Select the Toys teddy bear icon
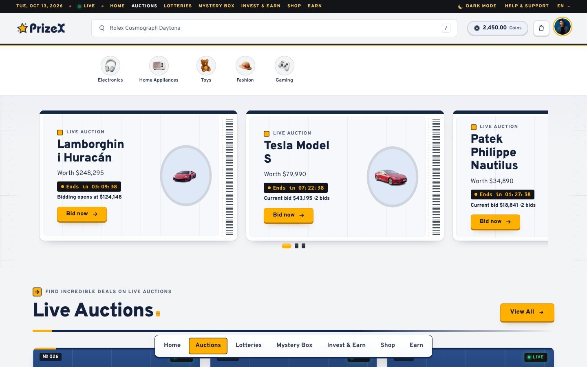The width and height of the screenshot is (587, 367). 206,66
